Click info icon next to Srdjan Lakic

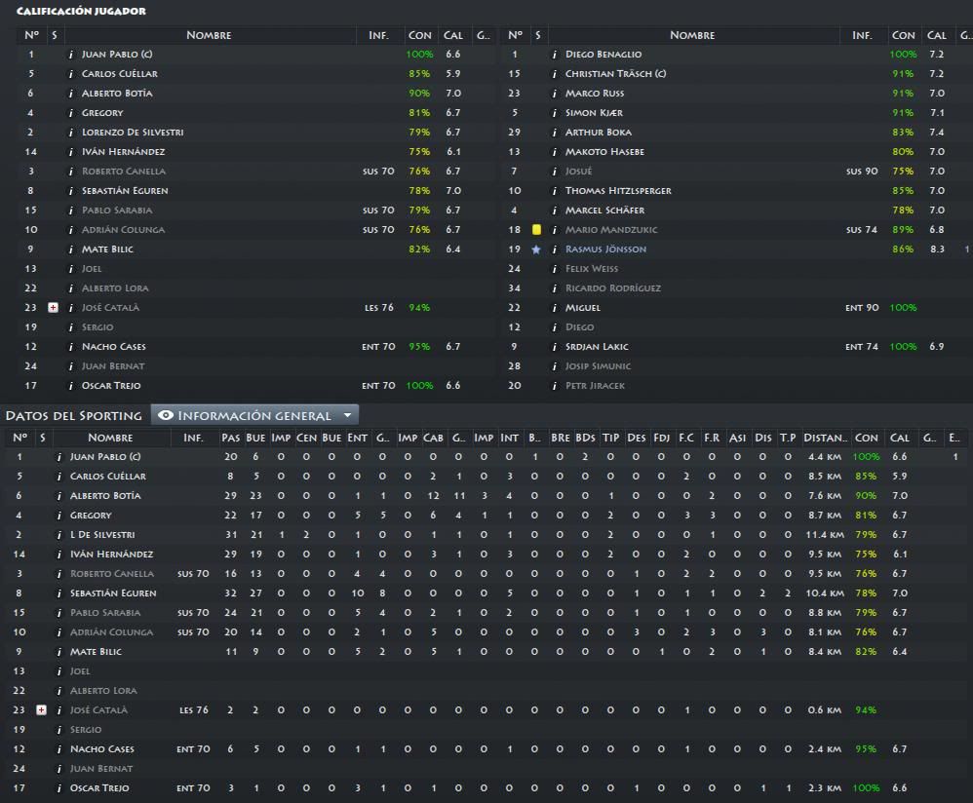click(x=554, y=347)
